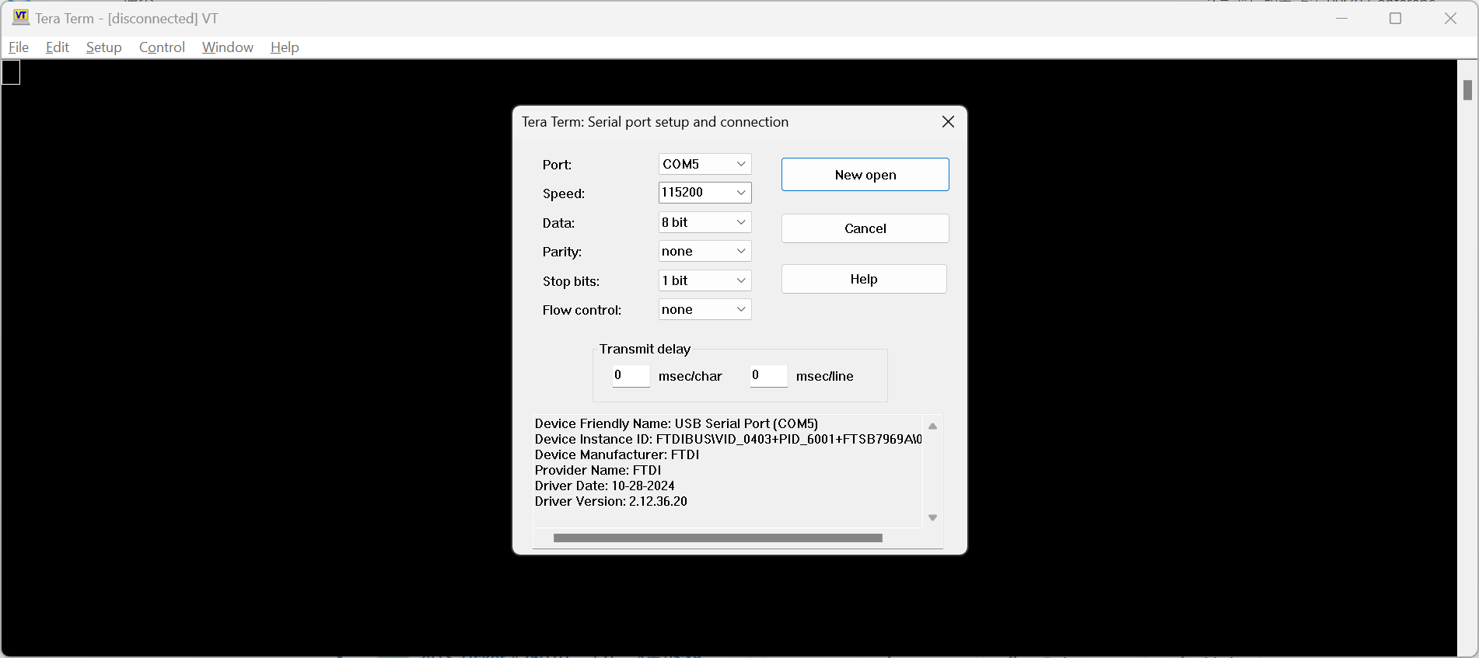1479x658 pixels.
Task: Expand the Speed 115200 dropdown
Action: (x=705, y=193)
